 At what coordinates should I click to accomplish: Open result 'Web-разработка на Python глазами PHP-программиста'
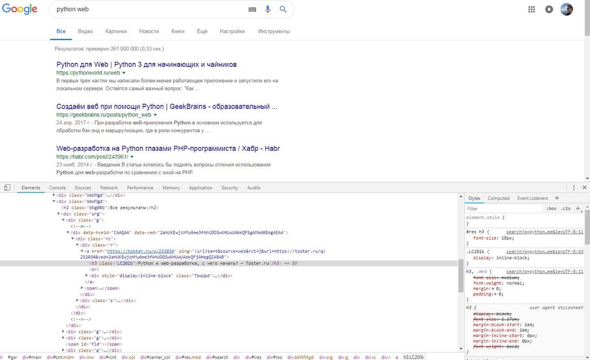tap(168, 148)
